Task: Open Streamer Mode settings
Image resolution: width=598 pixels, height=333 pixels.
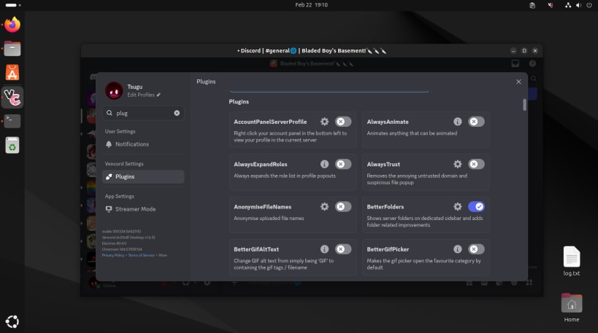Action: tap(143, 209)
